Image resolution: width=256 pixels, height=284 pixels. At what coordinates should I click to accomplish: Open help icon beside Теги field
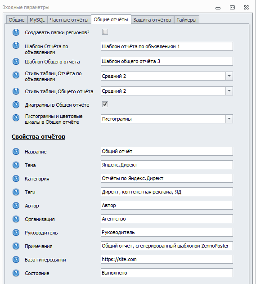pos(16,192)
